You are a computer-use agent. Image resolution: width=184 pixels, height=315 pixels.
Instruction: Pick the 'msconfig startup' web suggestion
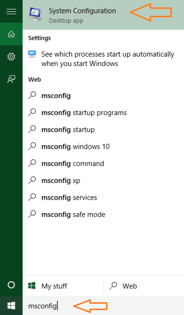click(x=104, y=129)
